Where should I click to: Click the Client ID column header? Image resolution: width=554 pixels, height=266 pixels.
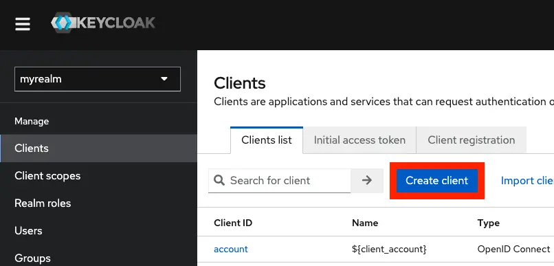coord(233,223)
